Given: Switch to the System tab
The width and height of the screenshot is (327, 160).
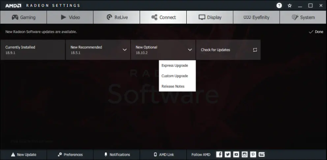Looking at the screenshot, I should click(x=303, y=17).
